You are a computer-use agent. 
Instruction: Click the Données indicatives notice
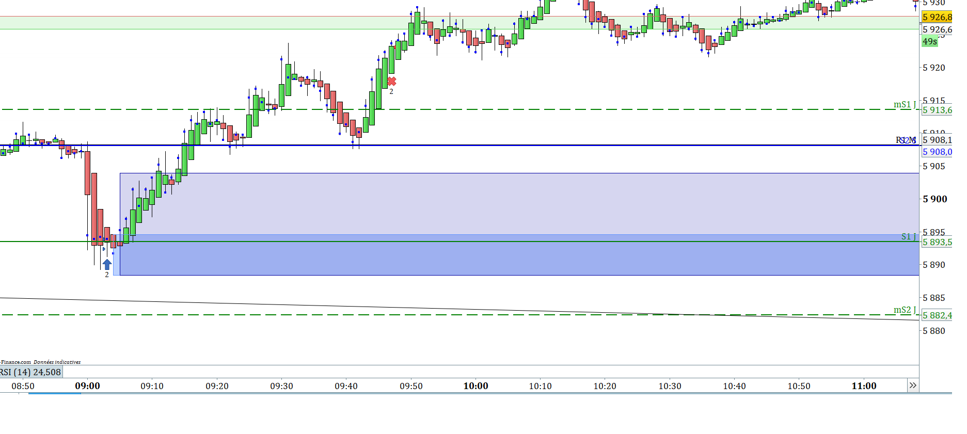click(x=57, y=362)
